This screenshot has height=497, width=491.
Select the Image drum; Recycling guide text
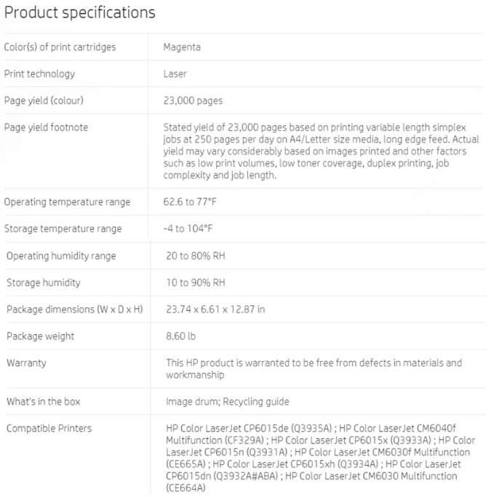pos(227,401)
